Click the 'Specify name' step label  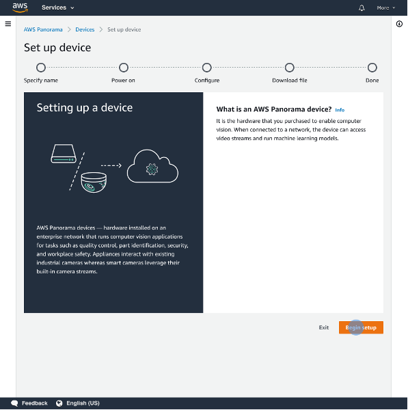[x=41, y=81]
